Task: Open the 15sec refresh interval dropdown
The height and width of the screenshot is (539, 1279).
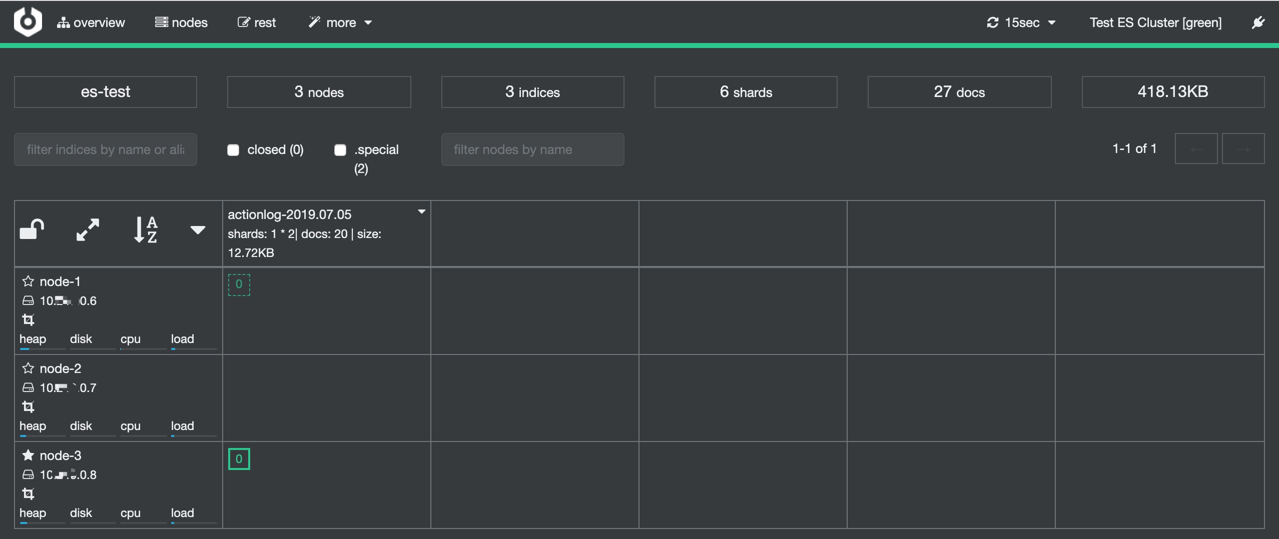Action: (1021, 22)
